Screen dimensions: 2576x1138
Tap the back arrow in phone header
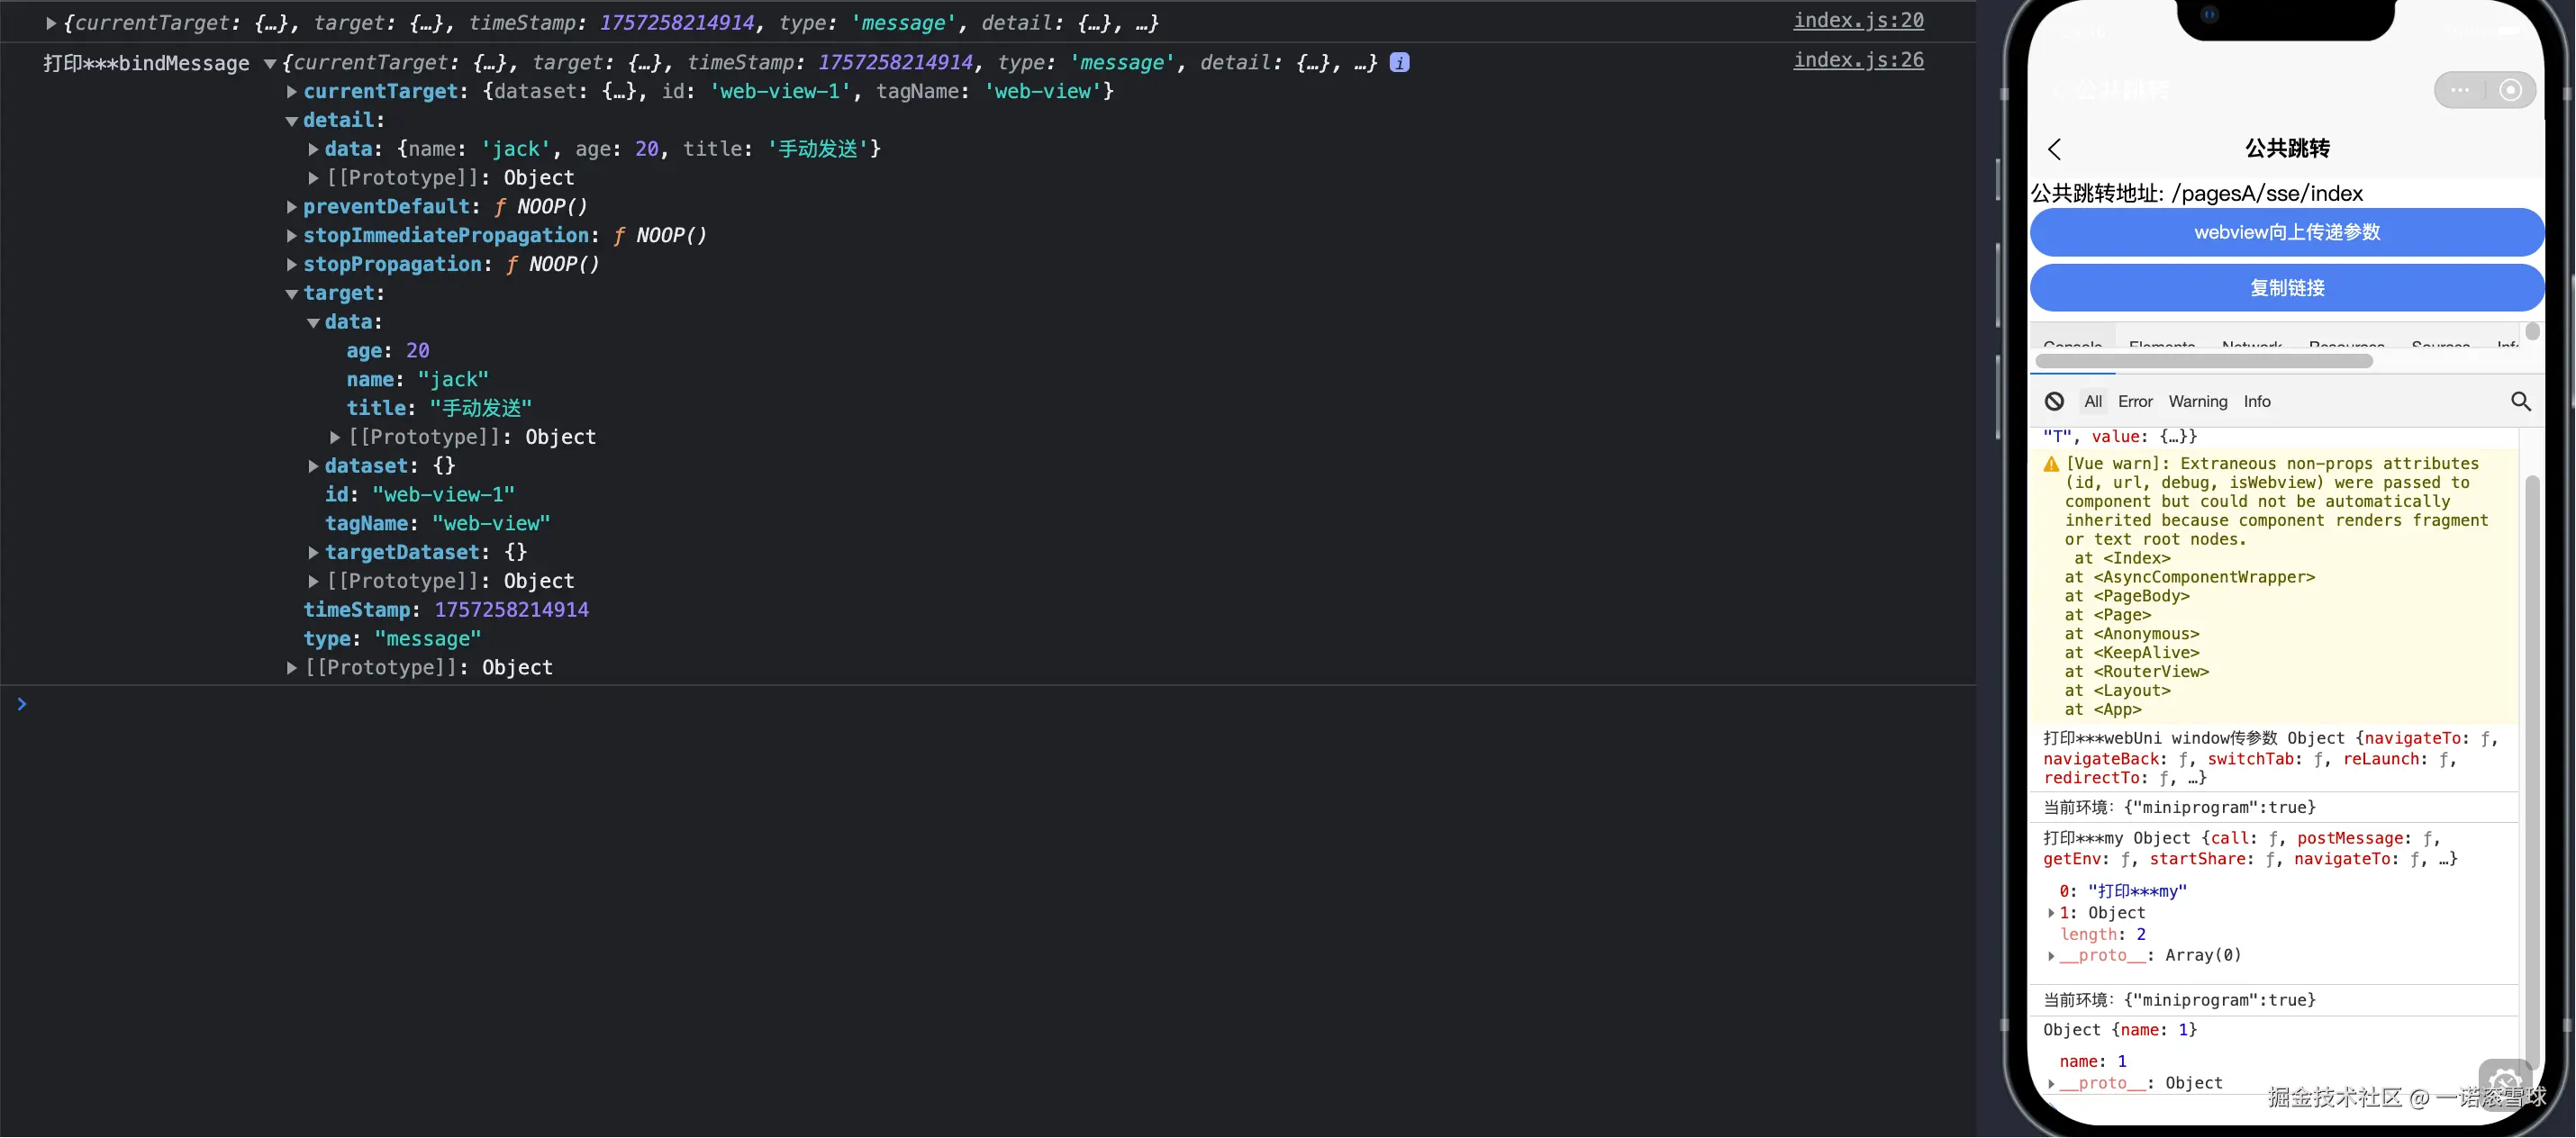coord(2055,150)
